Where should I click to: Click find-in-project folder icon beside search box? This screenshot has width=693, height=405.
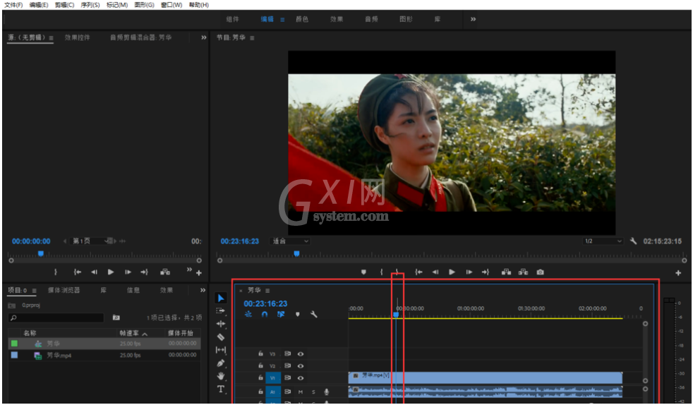tap(116, 318)
